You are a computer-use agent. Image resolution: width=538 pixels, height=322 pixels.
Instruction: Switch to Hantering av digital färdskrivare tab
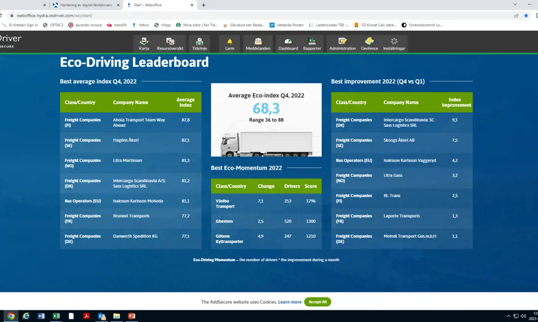(x=86, y=5)
